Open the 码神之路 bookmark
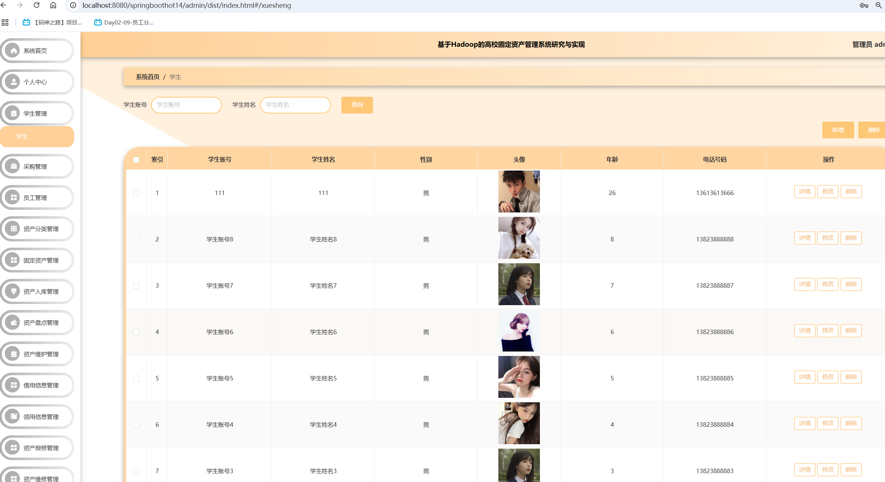Image resolution: width=885 pixels, height=482 pixels. tap(52, 22)
